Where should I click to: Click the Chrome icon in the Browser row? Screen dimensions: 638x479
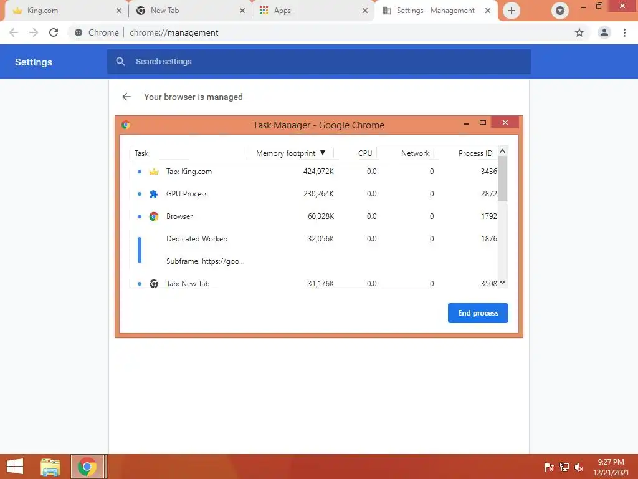[x=154, y=216]
